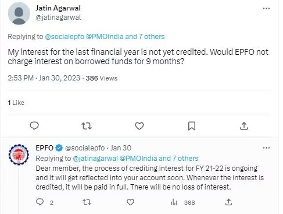The width and height of the screenshot is (283, 214).
Task: Click @jatinagarwal mention in EPFO's reply
Action: point(95,159)
